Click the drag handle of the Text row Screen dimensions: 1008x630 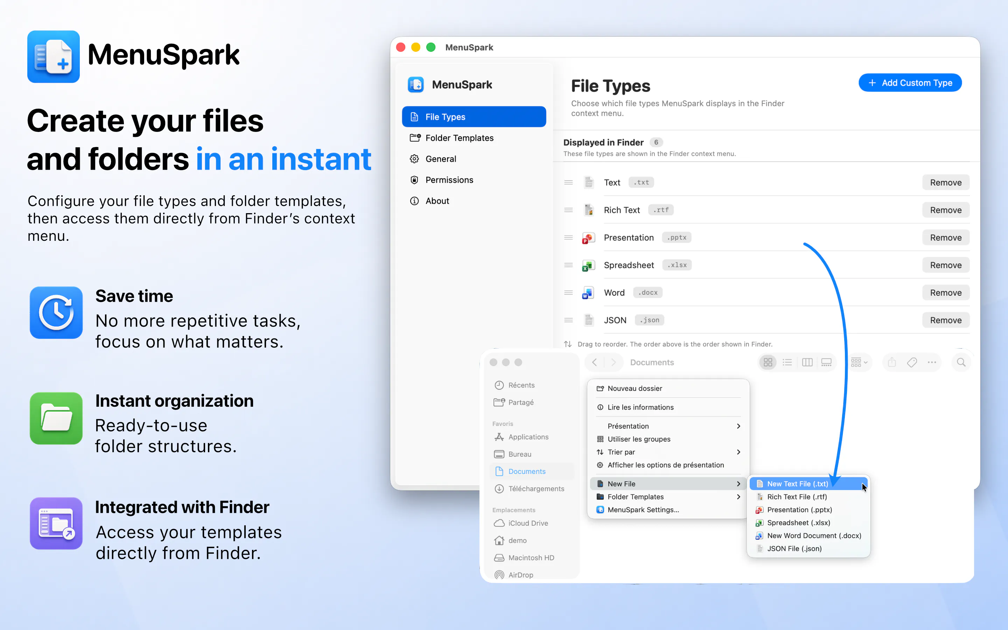568,182
